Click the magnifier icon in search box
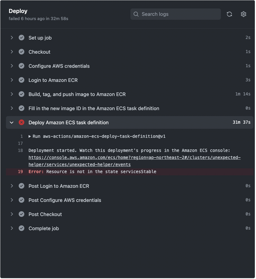The height and width of the screenshot is (279, 256). pos(136,14)
